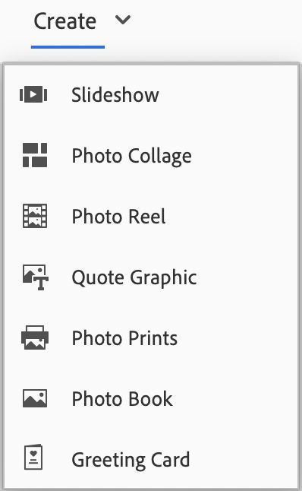Collapse the Create dropdown chevron
This screenshot has height=491, width=302.
[x=123, y=20]
